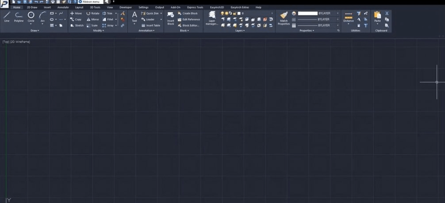The width and height of the screenshot is (445, 203).
Task: Open the Layer Manager
Action: (x=212, y=18)
